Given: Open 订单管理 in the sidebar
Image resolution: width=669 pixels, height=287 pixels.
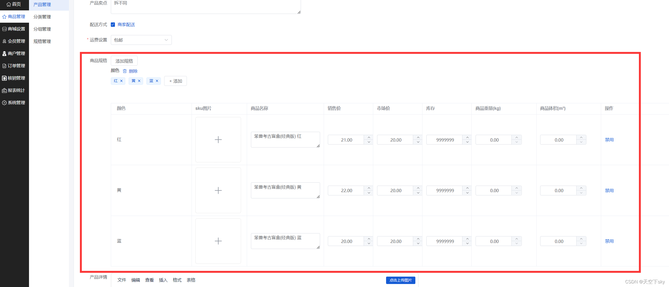Looking at the screenshot, I should click(14, 66).
